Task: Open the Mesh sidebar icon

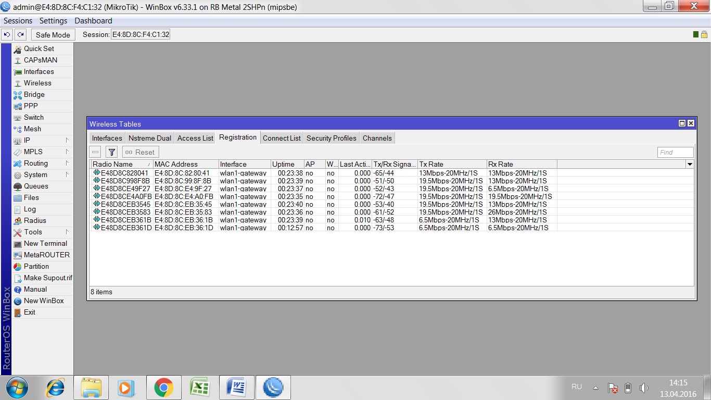Action: point(18,129)
